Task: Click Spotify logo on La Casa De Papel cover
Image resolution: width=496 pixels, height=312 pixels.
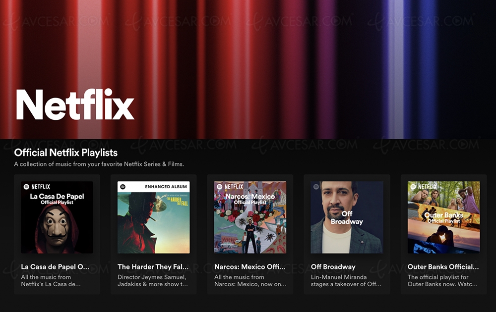Action: 27,187
